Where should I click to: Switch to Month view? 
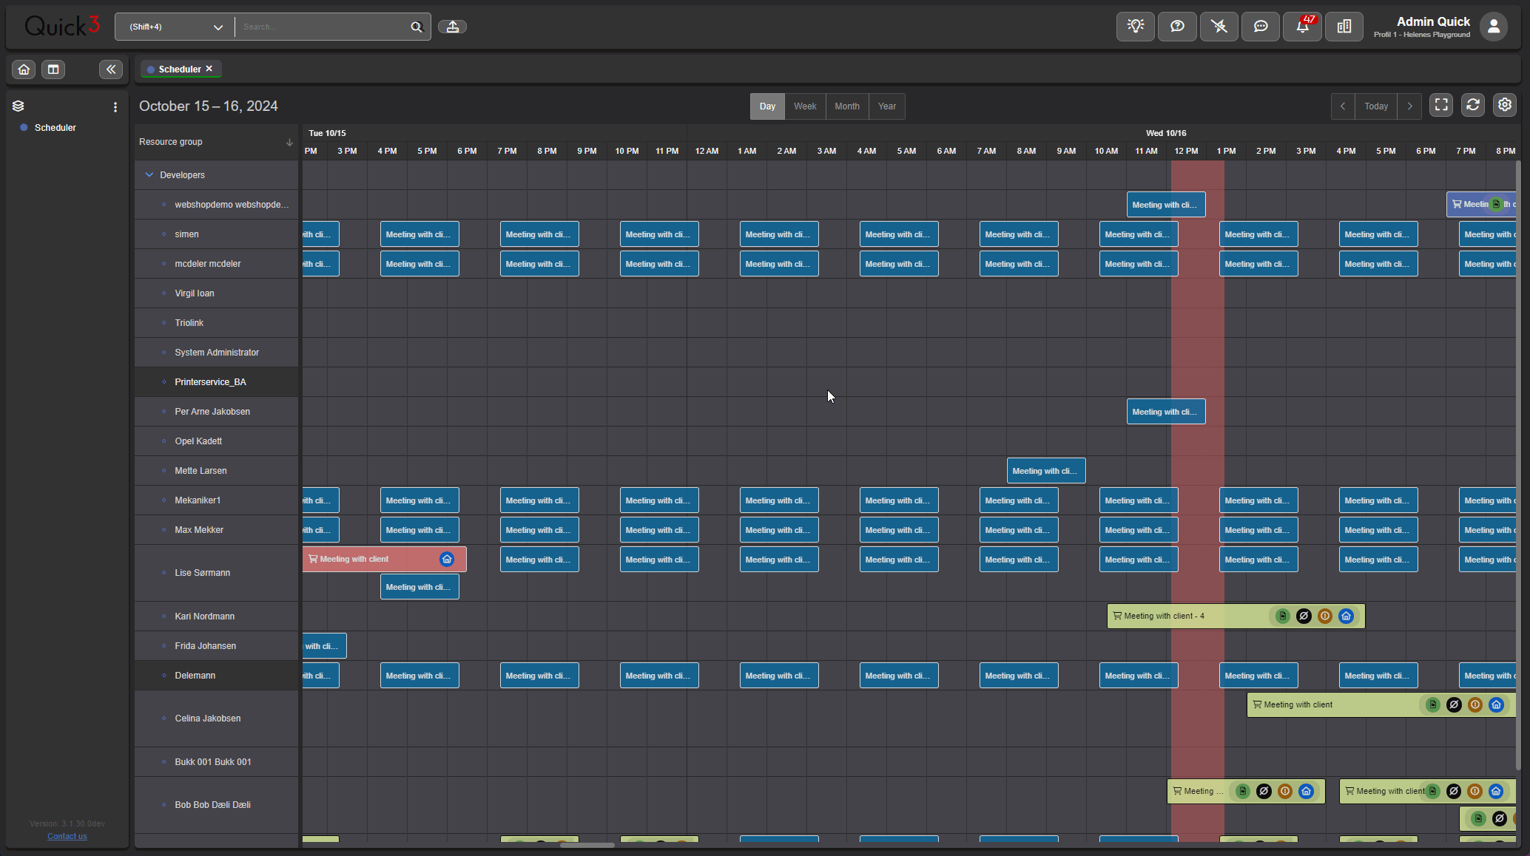click(x=847, y=106)
